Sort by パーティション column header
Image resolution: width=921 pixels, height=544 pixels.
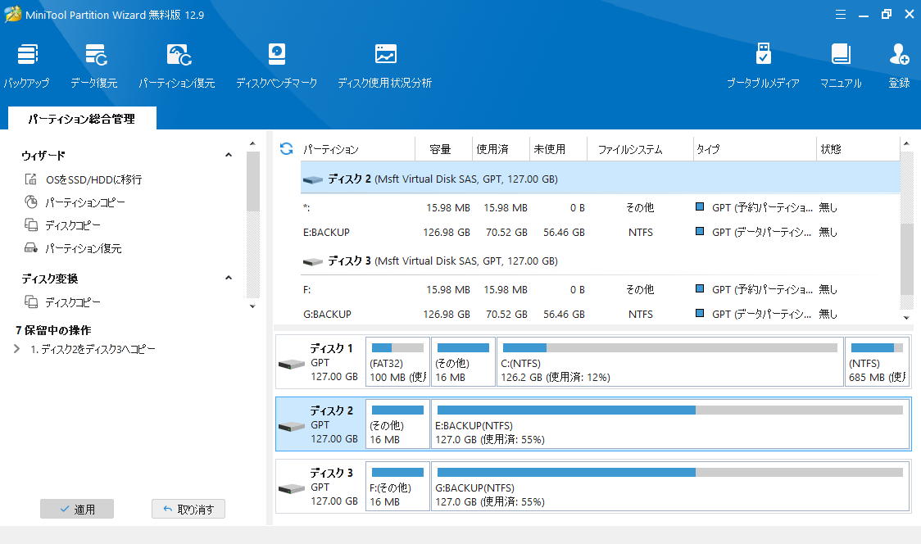tap(358, 149)
